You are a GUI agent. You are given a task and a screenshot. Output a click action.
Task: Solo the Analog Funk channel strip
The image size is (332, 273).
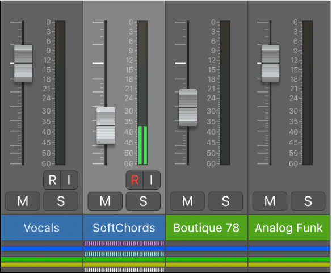[308, 201]
